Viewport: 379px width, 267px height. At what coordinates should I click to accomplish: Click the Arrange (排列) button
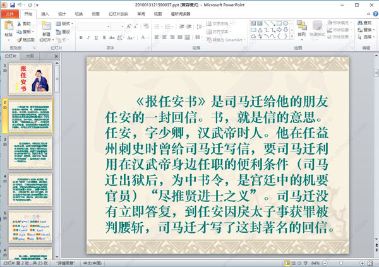pyautogui.click(x=302, y=30)
